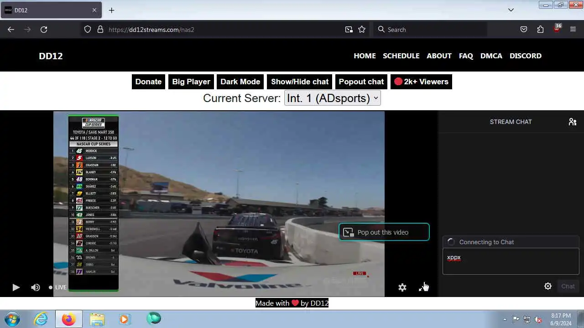Toggle Dark Mode on the page
The height and width of the screenshot is (328, 584).
pos(240,82)
